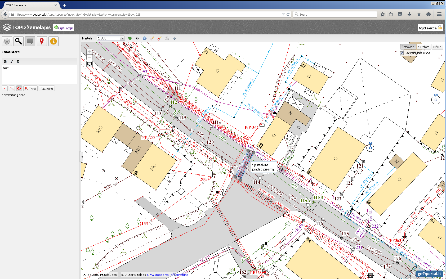
Task: Zoom to full extent with Lithuania icon
Action: pos(130,38)
